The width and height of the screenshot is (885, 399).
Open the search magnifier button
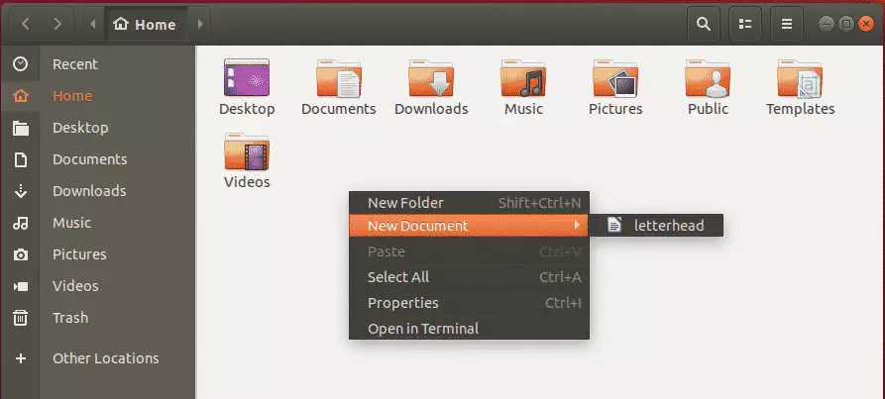[704, 24]
